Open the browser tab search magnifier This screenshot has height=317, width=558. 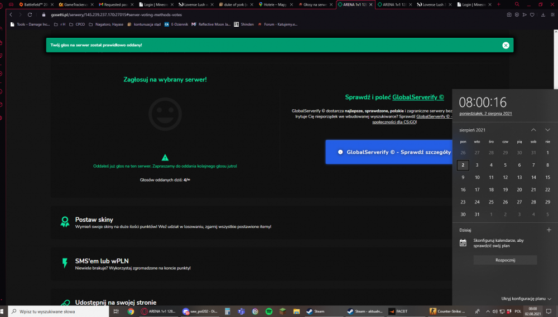517,4
